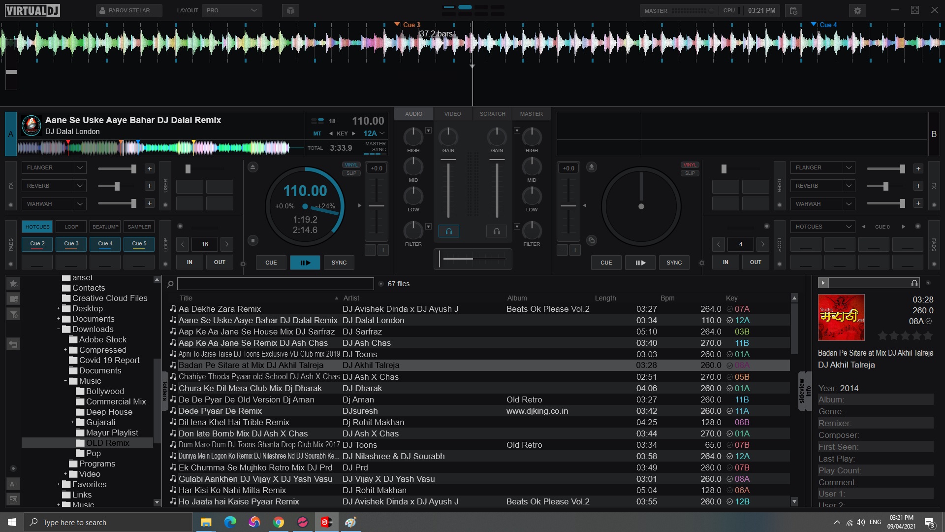Open the PRO layout dropdown

point(231,10)
